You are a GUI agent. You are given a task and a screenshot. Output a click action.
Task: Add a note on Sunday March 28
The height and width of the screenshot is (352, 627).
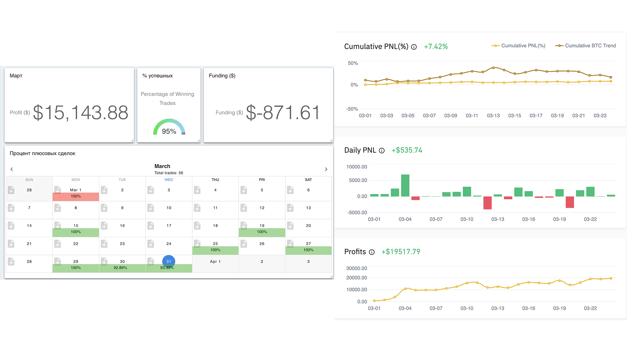(11, 261)
